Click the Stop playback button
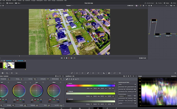The image size is (177, 109). pyautogui.click(x=67, y=58)
